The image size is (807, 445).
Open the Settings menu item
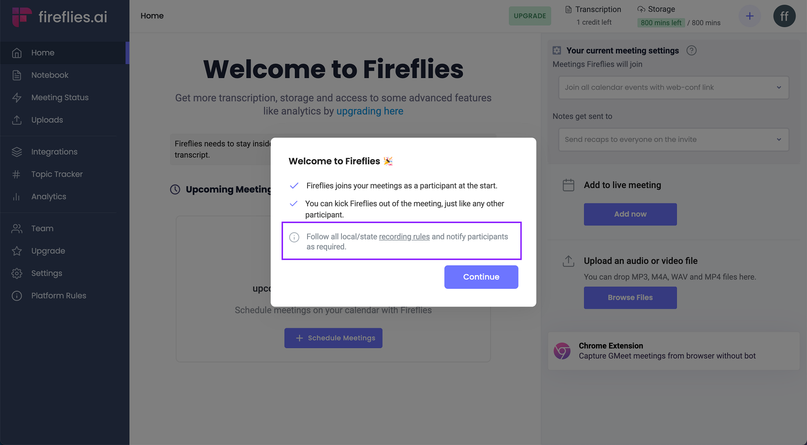47,273
